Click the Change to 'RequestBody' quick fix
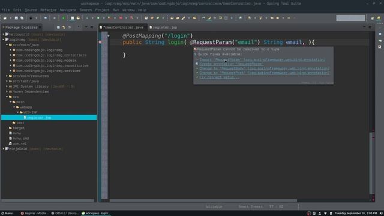Viewport: 384px width, 216px height. pyautogui.click(x=264, y=68)
